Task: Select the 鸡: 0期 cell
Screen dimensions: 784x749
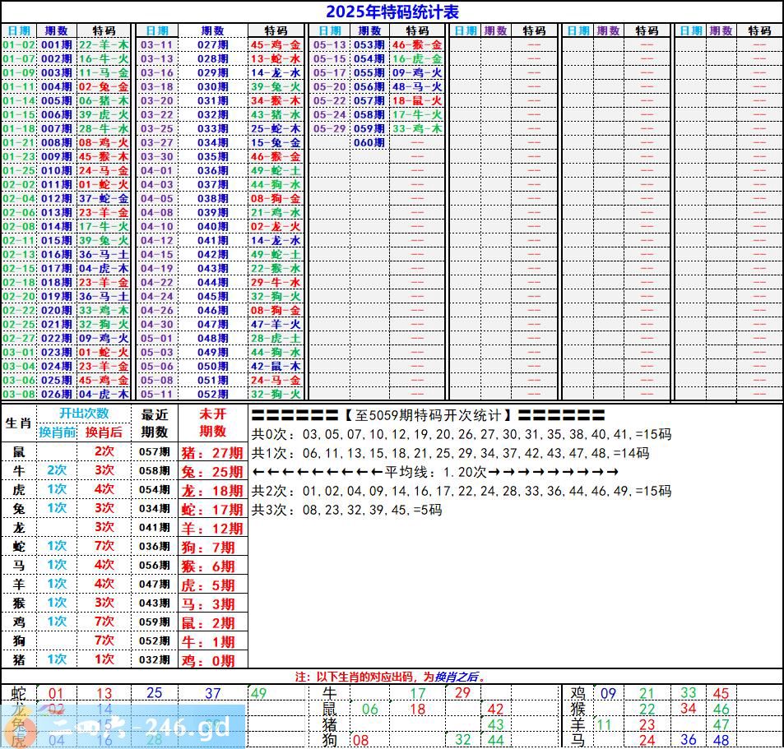Action: click(212, 660)
